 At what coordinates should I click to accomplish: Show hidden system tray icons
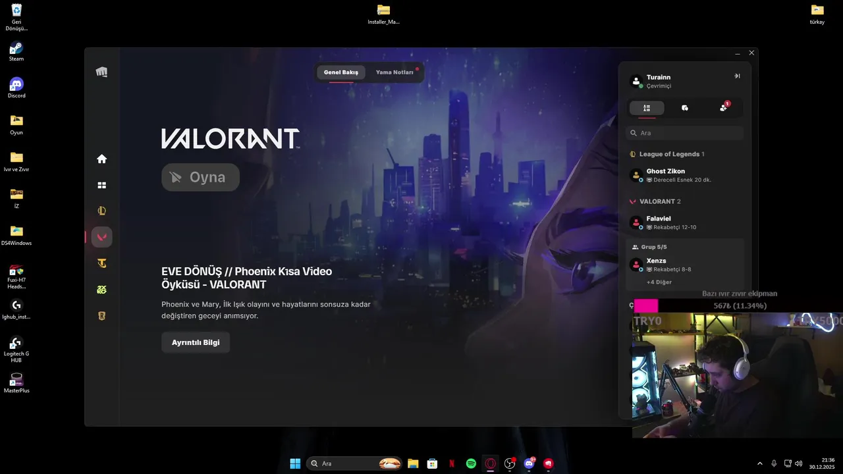tap(760, 463)
